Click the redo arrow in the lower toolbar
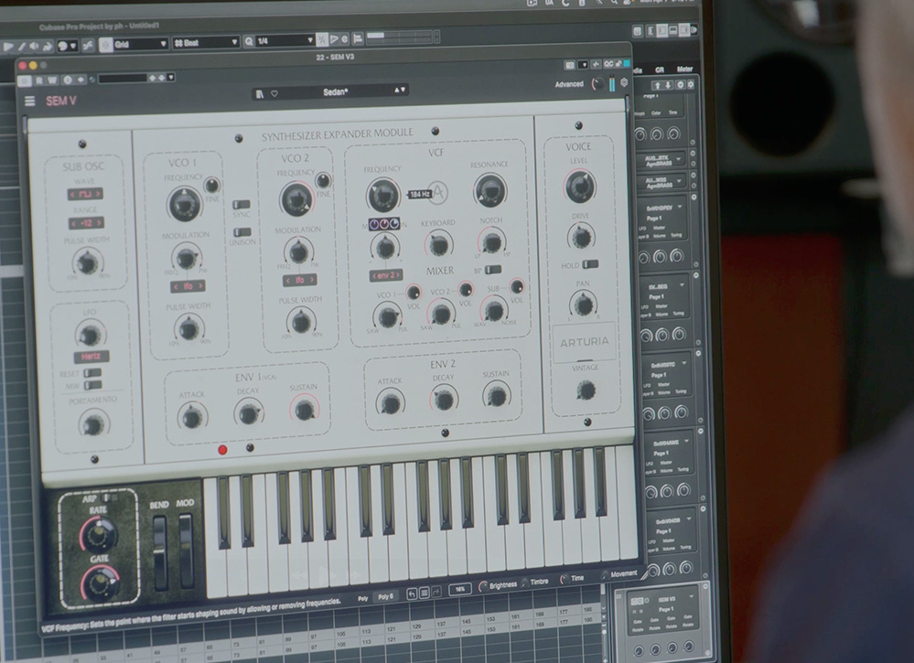Viewport: 914px width, 663px height. (436, 592)
